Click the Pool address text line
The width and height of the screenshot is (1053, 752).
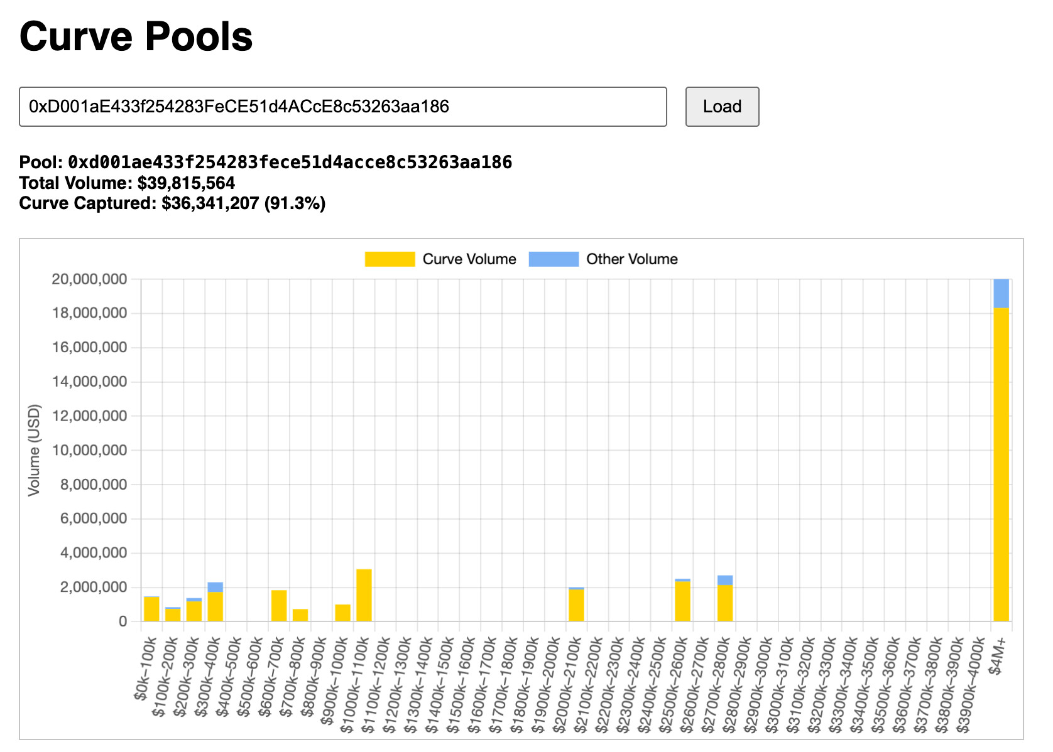click(x=266, y=163)
